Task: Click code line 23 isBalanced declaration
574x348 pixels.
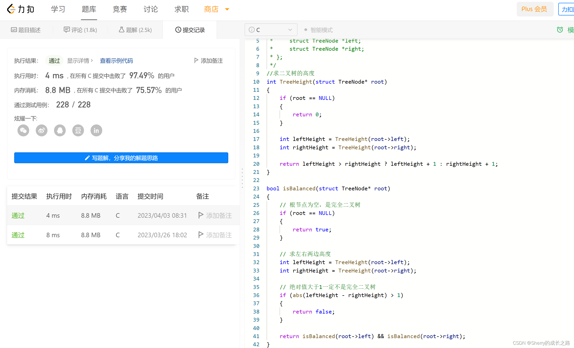Action: pyautogui.click(x=328, y=189)
